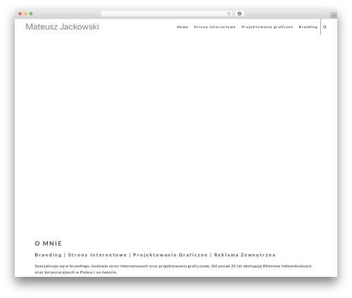
Task: Open the Branding menu item
Action: point(308,27)
